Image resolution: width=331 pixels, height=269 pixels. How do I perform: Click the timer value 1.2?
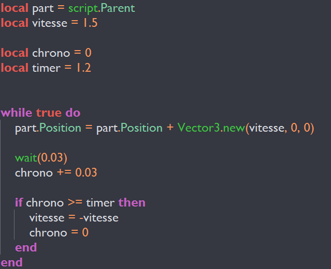tap(83, 68)
